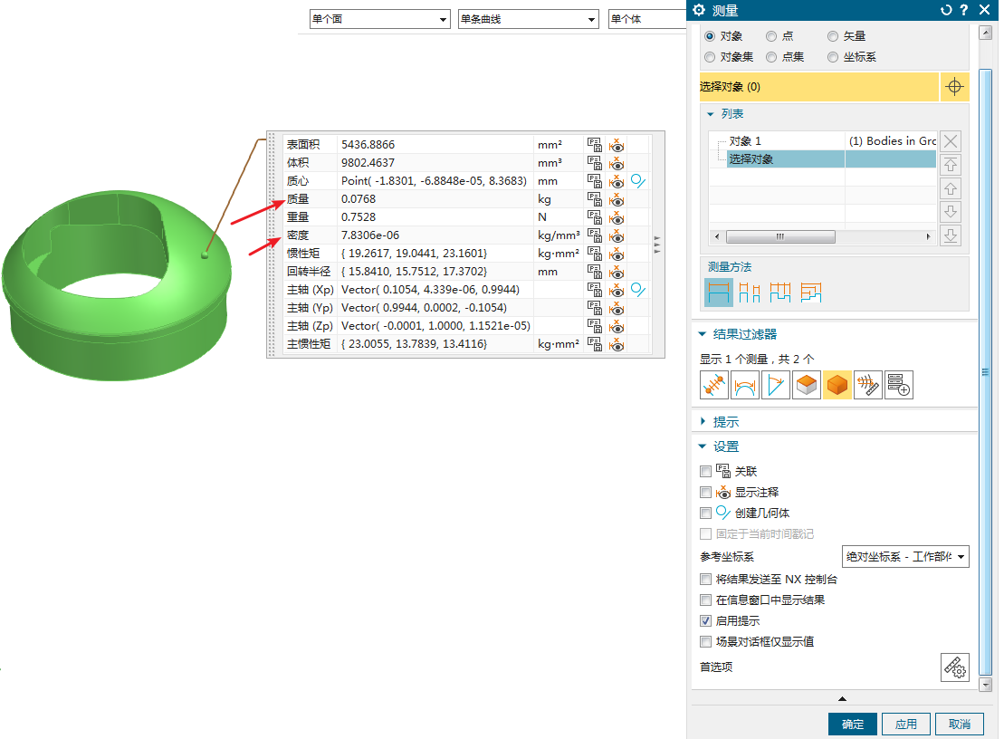Move list item down one arrow
Viewport: 1004px width, 739px height.
click(951, 211)
